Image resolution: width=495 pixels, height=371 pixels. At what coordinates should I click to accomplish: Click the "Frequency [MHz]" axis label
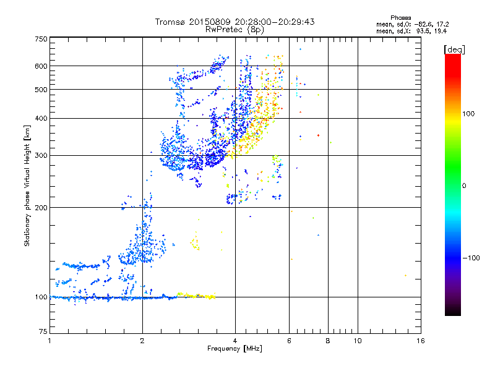(235, 349)
